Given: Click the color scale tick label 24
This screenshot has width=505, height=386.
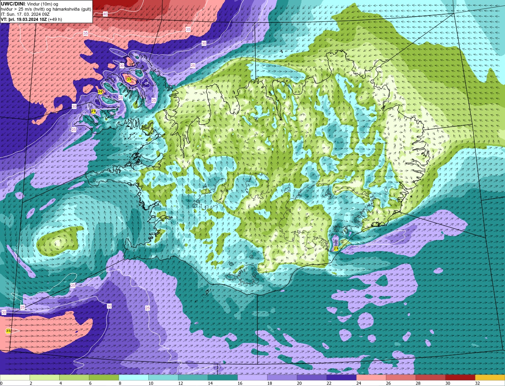Looking at the screenshot, I should click(359, 383).
